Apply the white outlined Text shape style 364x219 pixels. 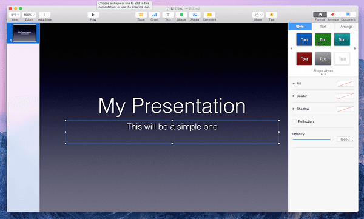(x=342, y=59)
